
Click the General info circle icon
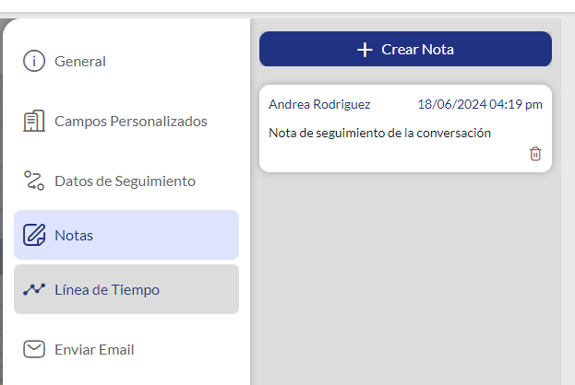click(x=34, y=62)
